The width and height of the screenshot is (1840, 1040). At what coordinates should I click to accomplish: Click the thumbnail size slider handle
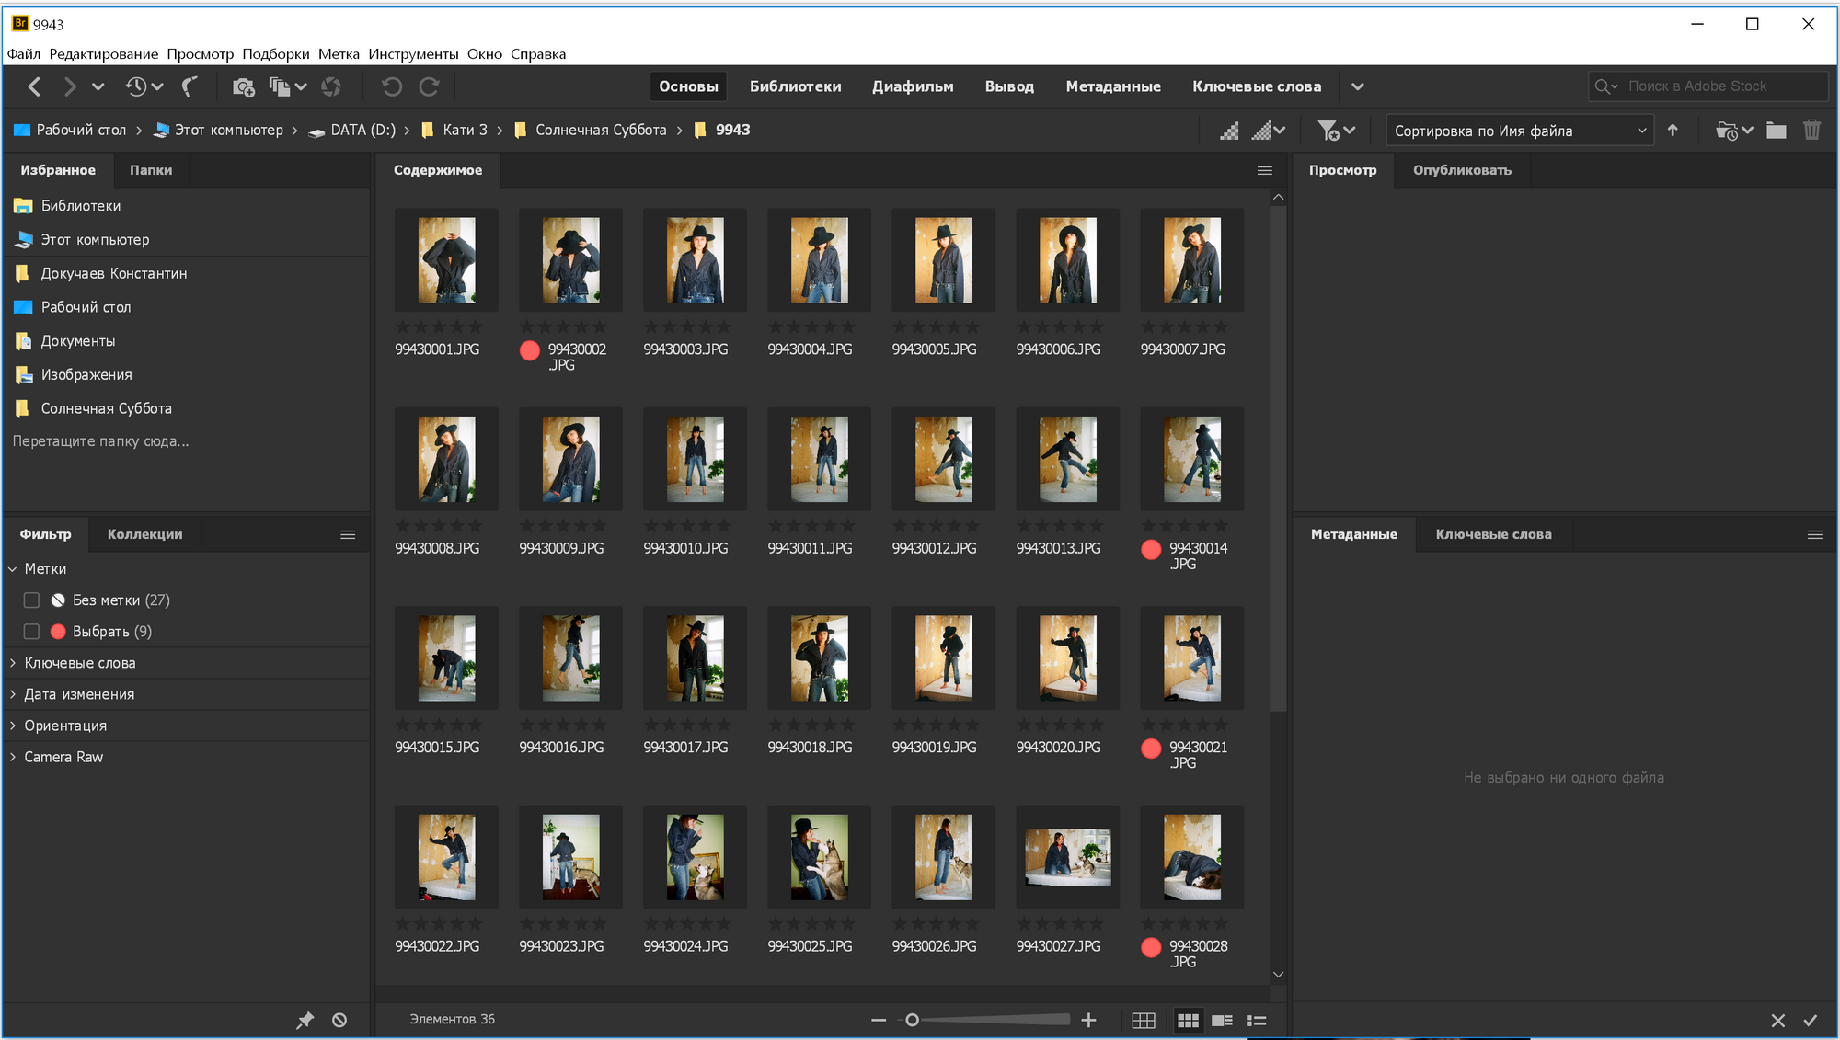tap(912, 1020)
